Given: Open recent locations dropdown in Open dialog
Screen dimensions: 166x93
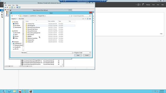Looking at the screenshot, I should [x=17, y=16].
